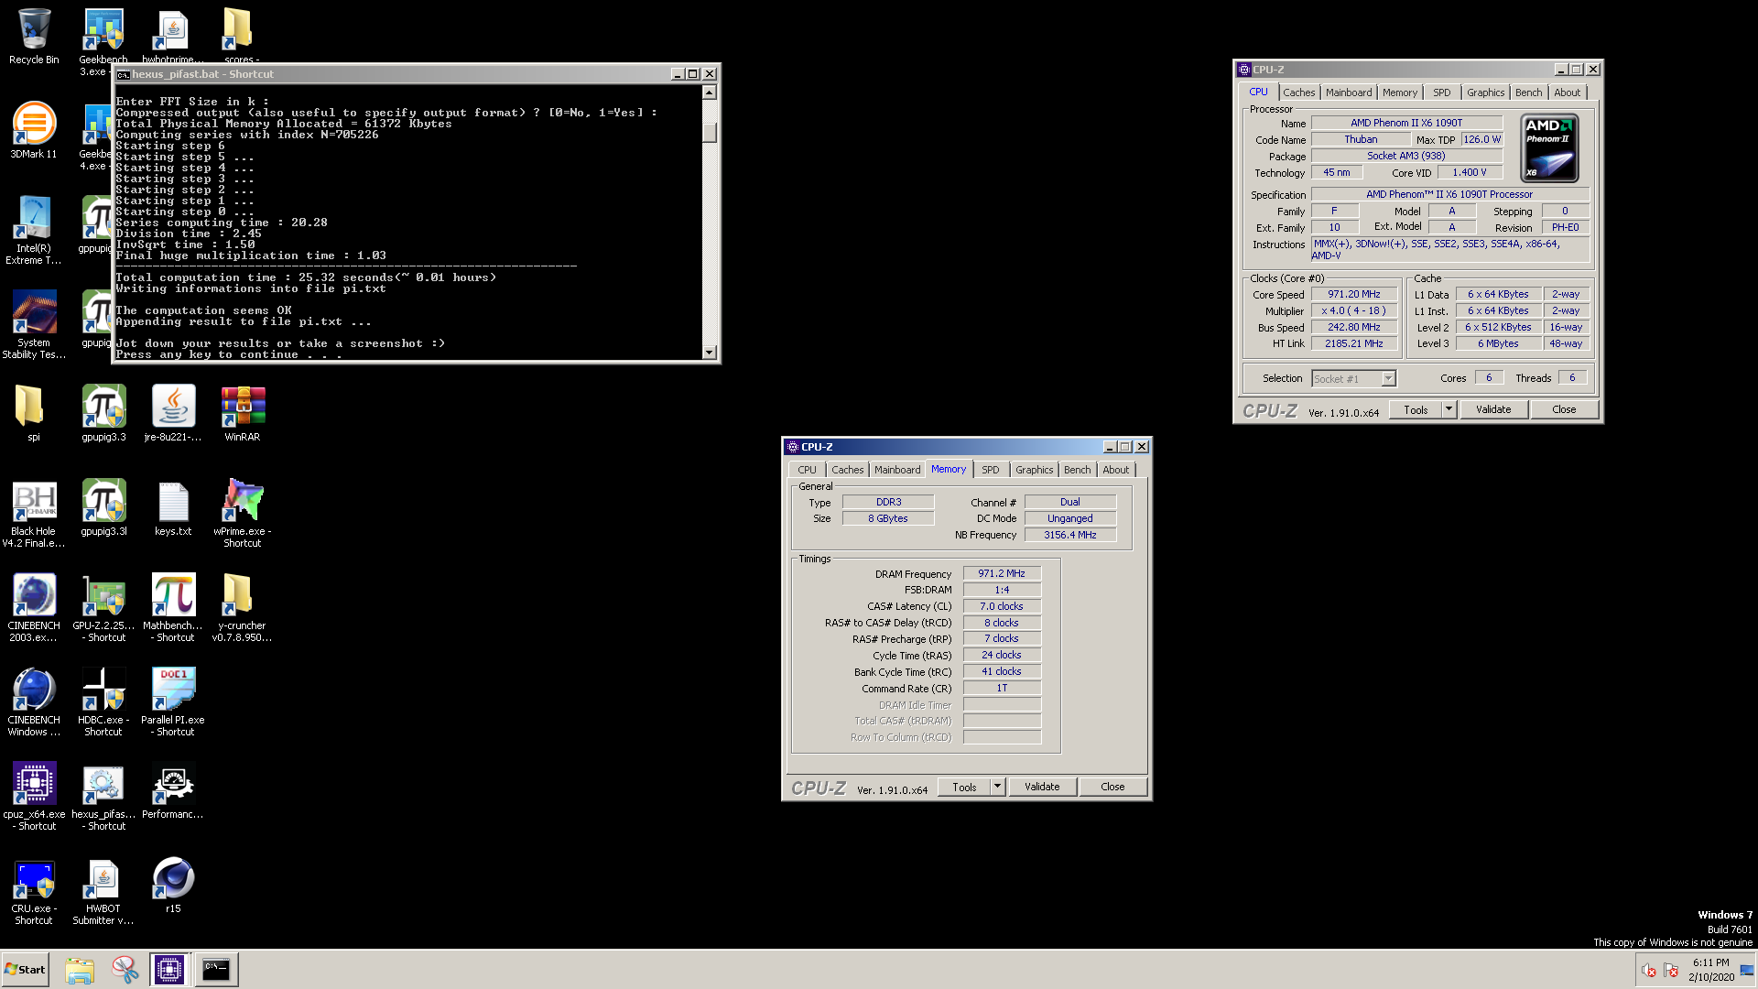The image size is (1758, 989).
Task: Click Validate in Memory tab window
Action: (x=1042, y=787)
